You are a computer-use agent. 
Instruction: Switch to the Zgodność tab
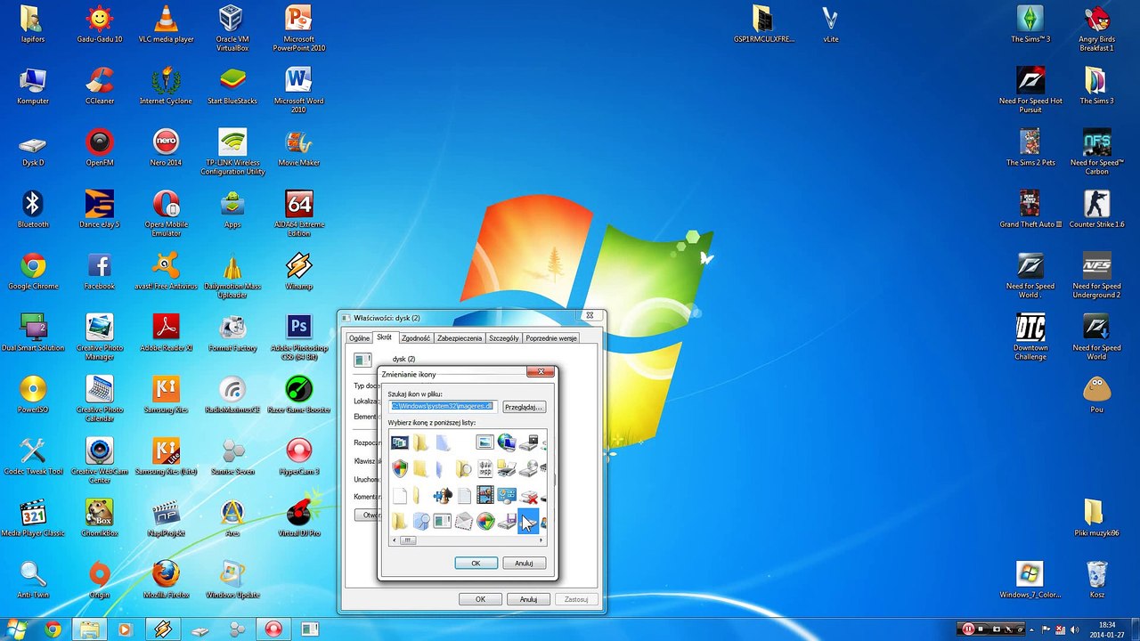point(415,338)
